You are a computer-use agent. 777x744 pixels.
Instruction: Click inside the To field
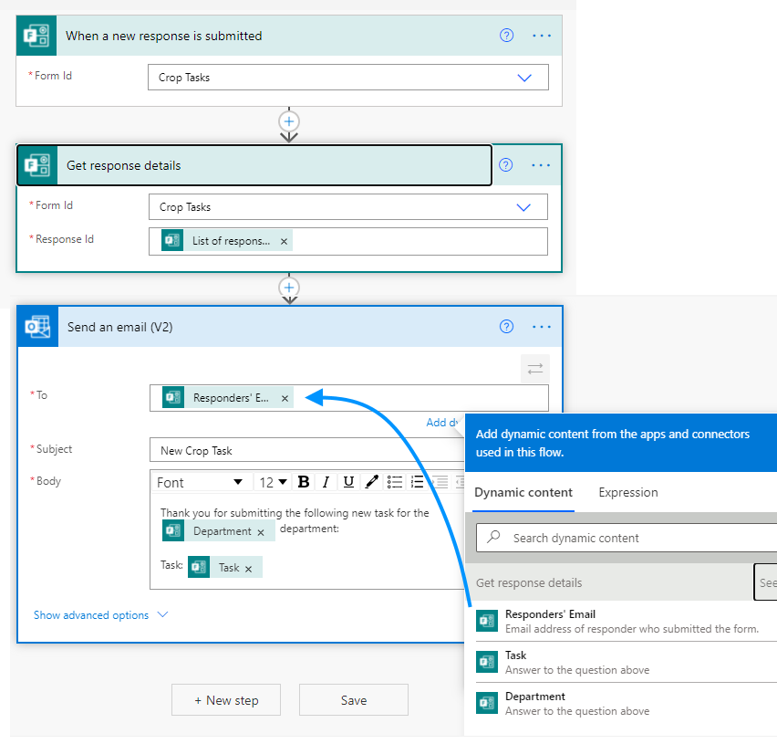click(349, 398)
